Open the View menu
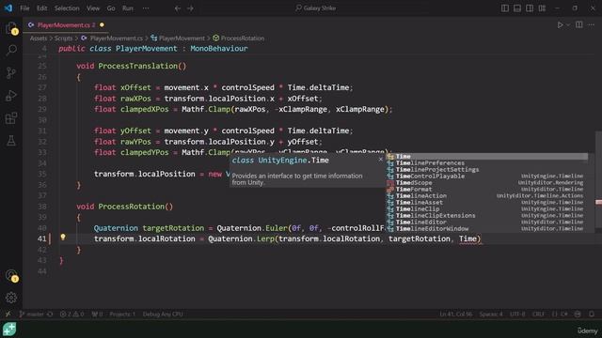This screenshot has width=602, height=338. pos(93,8)
